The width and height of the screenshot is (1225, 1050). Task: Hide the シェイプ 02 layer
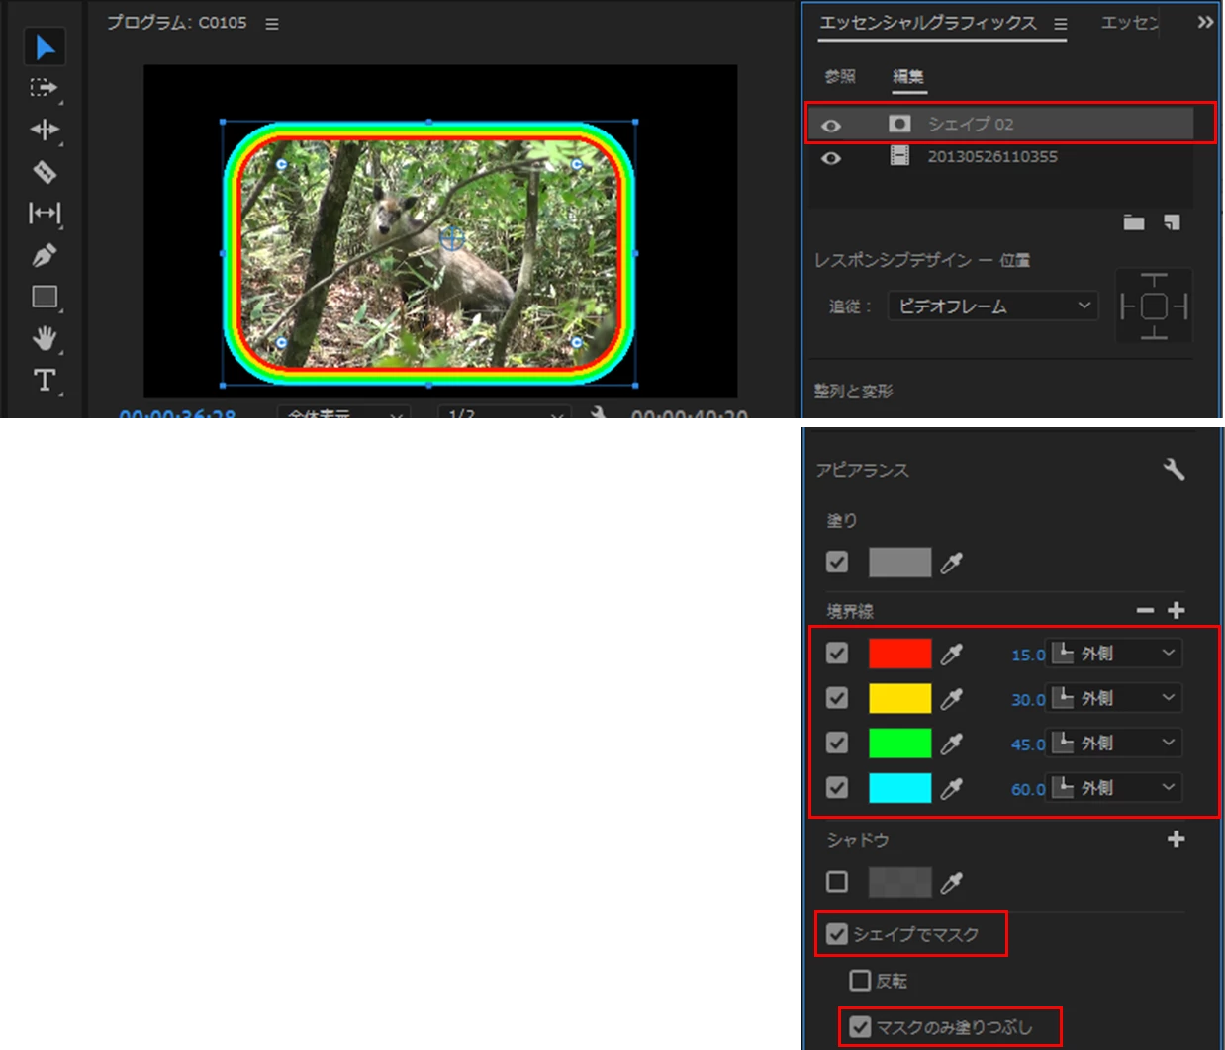click(x=831, y=126)
